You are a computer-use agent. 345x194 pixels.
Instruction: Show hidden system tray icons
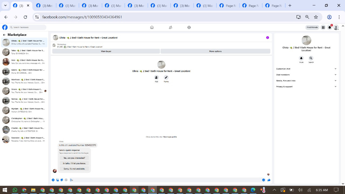274,190
